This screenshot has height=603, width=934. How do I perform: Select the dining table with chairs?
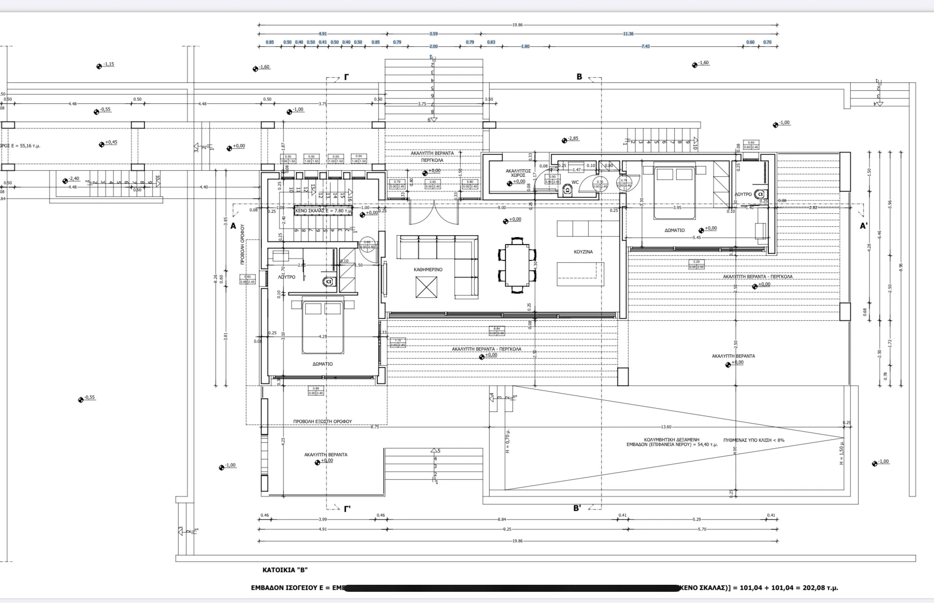tap(517, 265)
